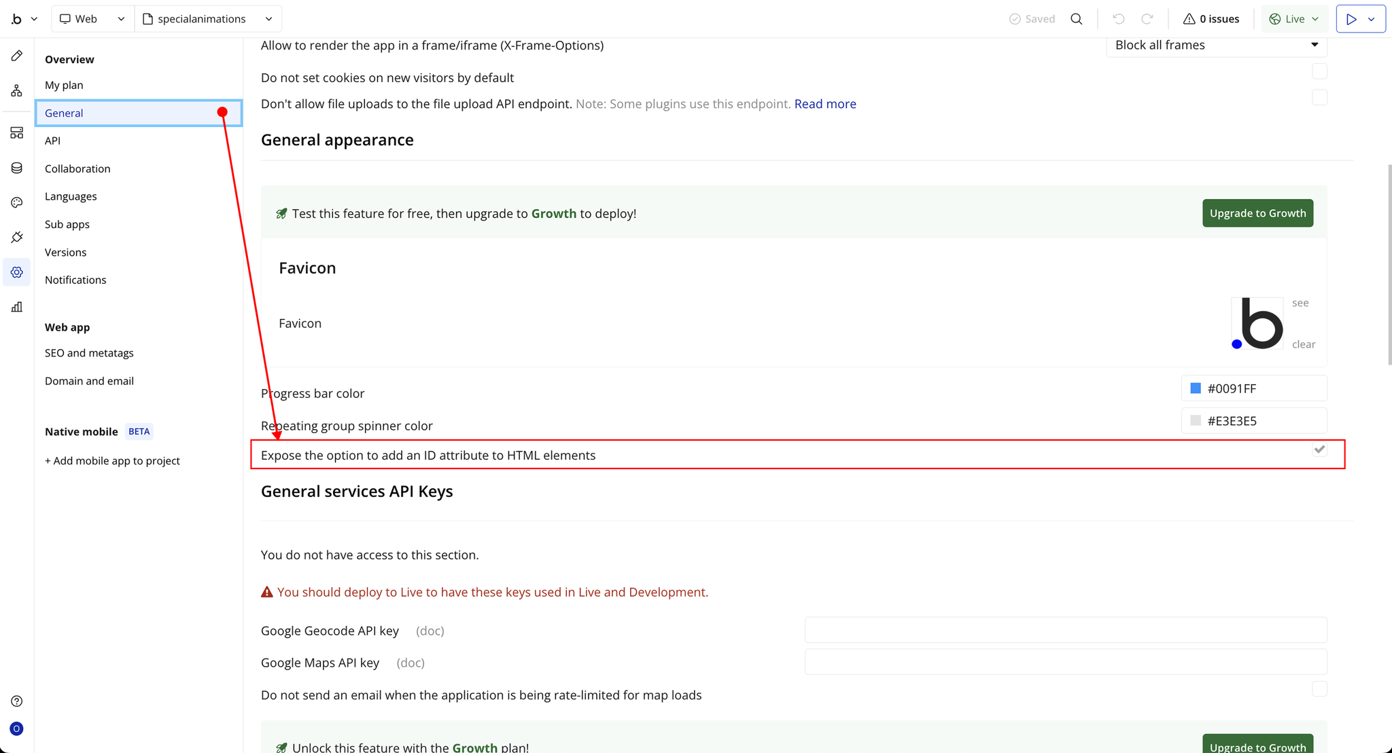This screenshot has width=1392, height=753.
Task: Open the Design tab pencil icon
Action: 17,56
